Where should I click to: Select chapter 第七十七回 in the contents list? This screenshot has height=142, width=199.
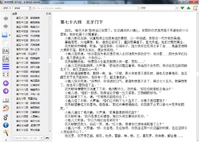28,130
